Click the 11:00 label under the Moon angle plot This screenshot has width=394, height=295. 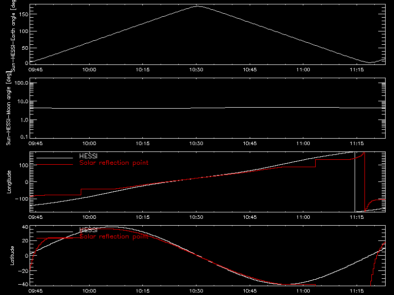(x=303, y=144)
